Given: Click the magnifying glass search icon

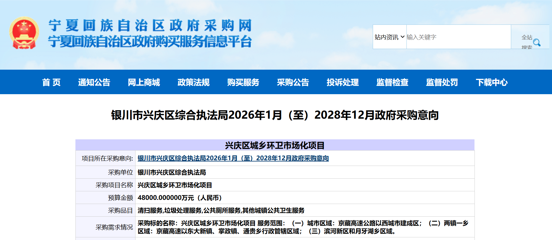Looking at the screenshot, I should [537, 43].
